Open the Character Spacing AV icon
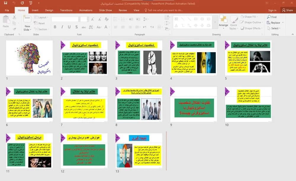The image size is (296, 181). click(x=91, y=27)
